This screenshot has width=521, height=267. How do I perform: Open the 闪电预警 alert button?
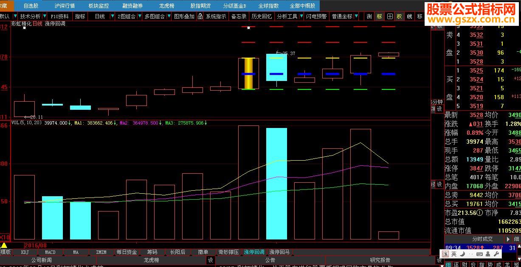317,17
